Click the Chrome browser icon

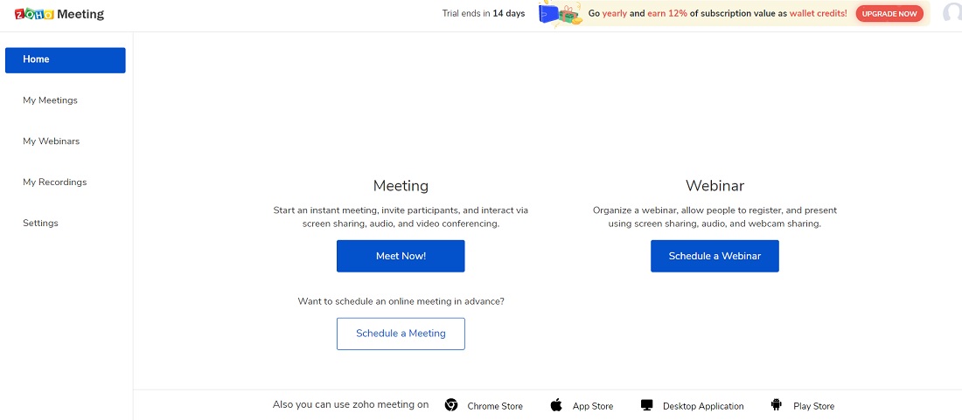coord(451,405)
